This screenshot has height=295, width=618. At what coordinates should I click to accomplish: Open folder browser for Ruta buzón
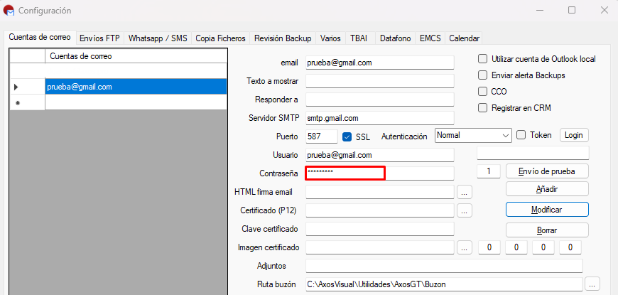(x=592, y=284)
